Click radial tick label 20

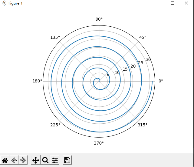click(133, 66)
